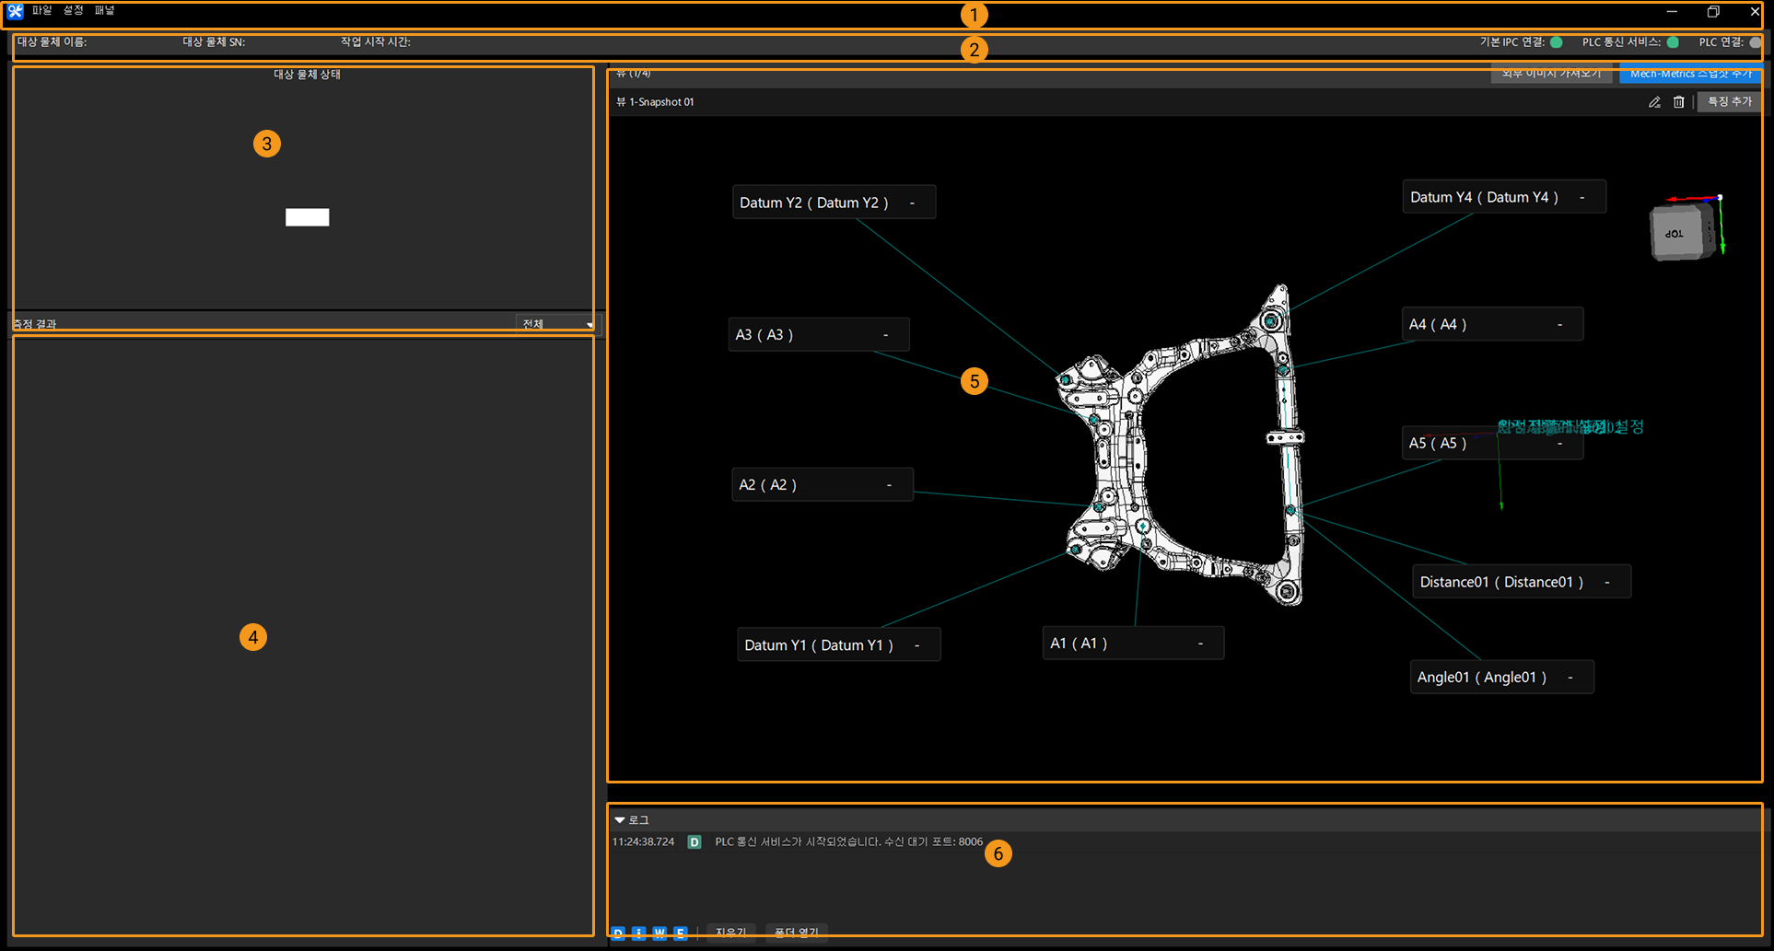Viewport: 1774px width, 951px height.
Task: Click the 대상 물체 SN label
Action: [x=214, y=42]
